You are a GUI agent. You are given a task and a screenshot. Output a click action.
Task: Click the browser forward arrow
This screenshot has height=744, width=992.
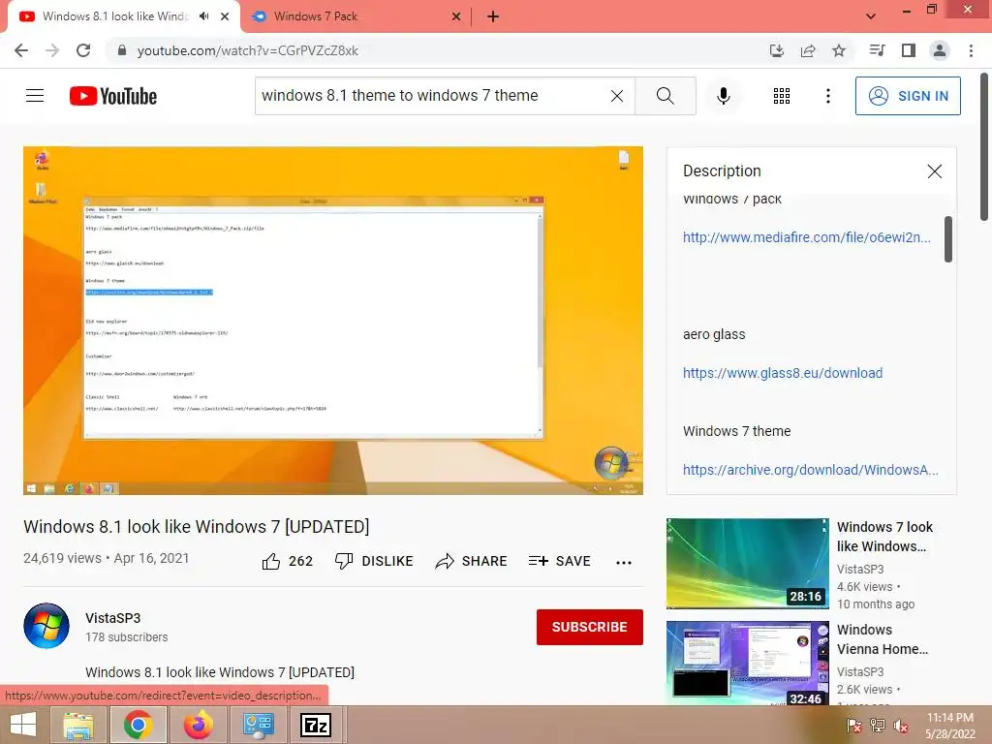(52, 50)
